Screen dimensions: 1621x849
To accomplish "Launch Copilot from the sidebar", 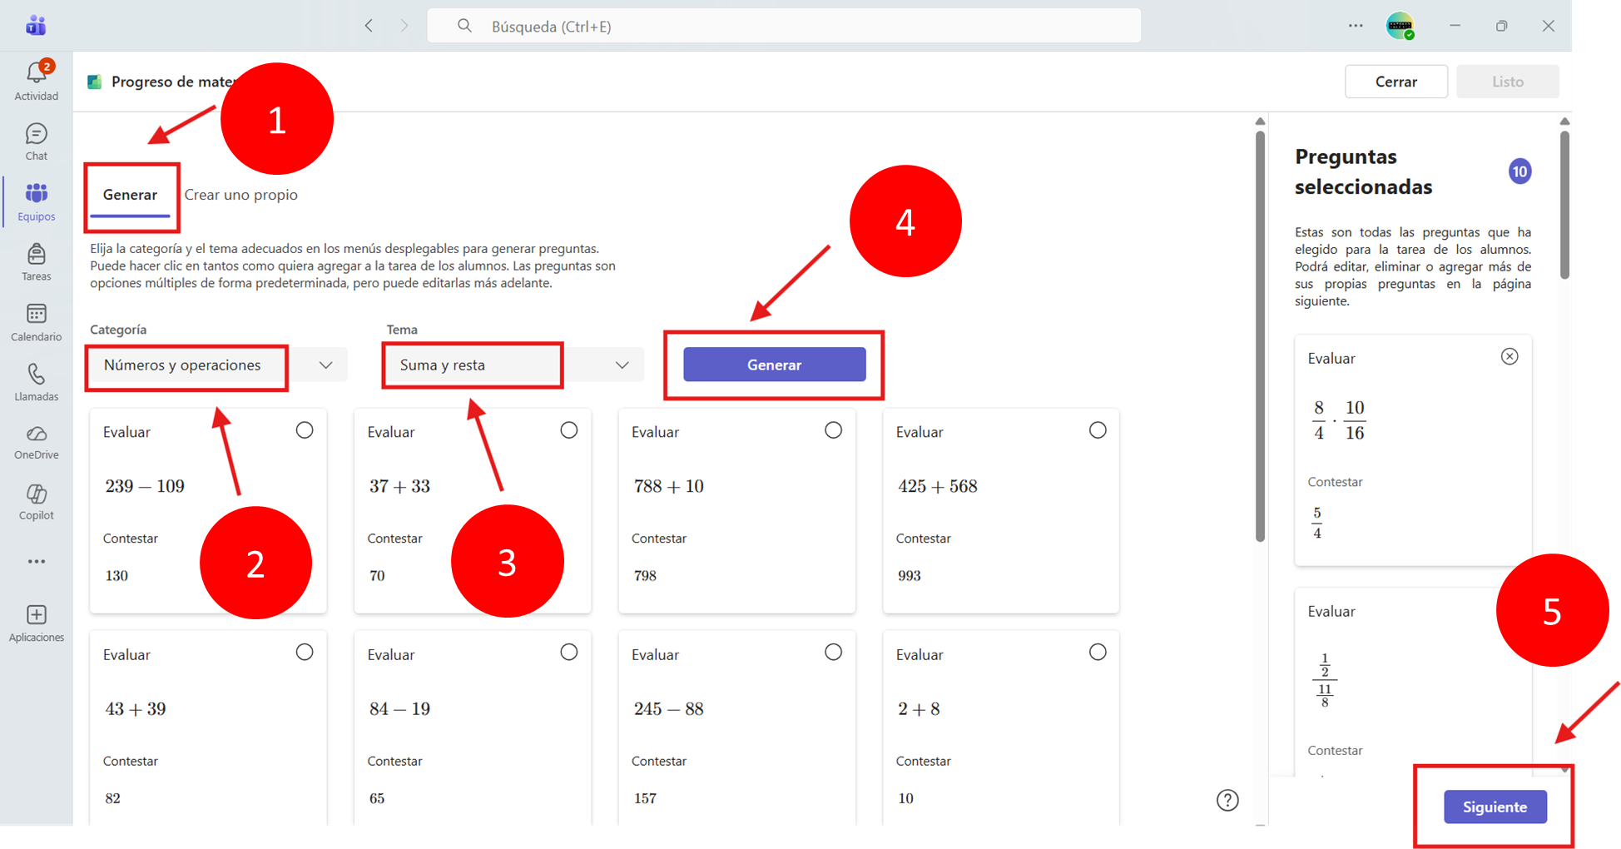I will tap(36, 502).
